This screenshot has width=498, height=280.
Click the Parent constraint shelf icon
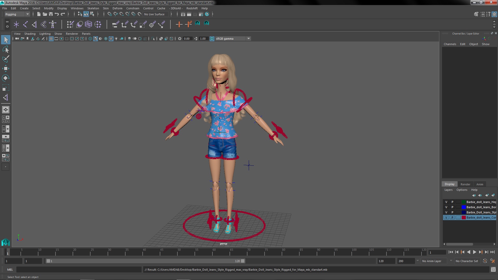click(x=115, y=24)
